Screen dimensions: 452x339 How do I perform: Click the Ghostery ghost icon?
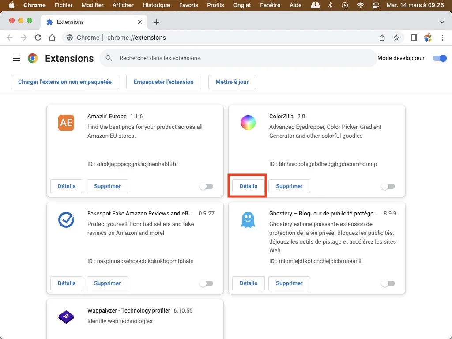pyautogui.click(x=248, y=220)
